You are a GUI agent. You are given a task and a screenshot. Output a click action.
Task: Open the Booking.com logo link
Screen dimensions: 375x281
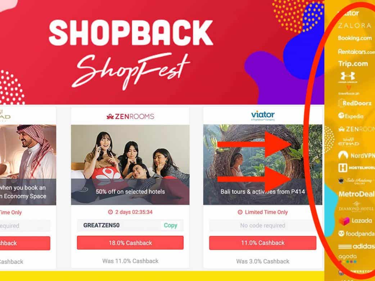point(355,38)
